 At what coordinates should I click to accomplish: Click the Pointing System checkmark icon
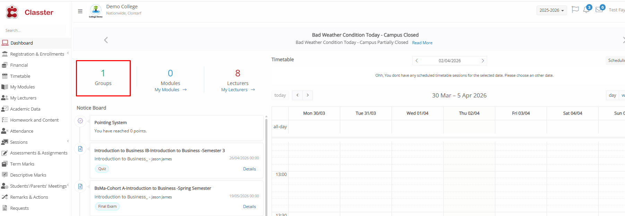[x=80, y=121]
